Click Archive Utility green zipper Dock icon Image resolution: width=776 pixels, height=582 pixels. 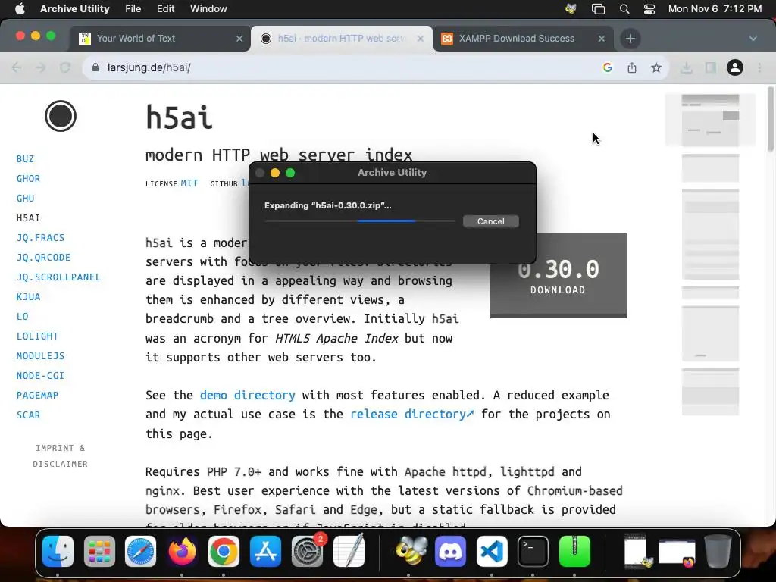[x=574, y=551]
